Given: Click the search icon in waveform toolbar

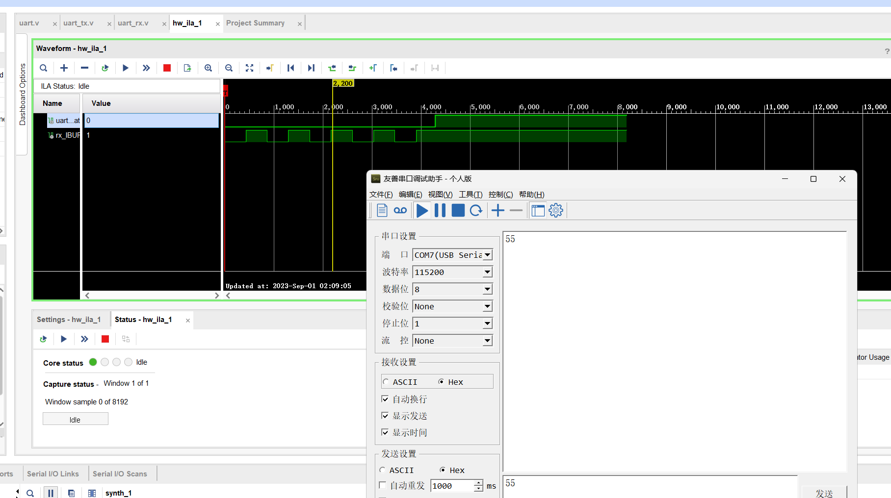Looking at the screenshot, I should point(44,68).
